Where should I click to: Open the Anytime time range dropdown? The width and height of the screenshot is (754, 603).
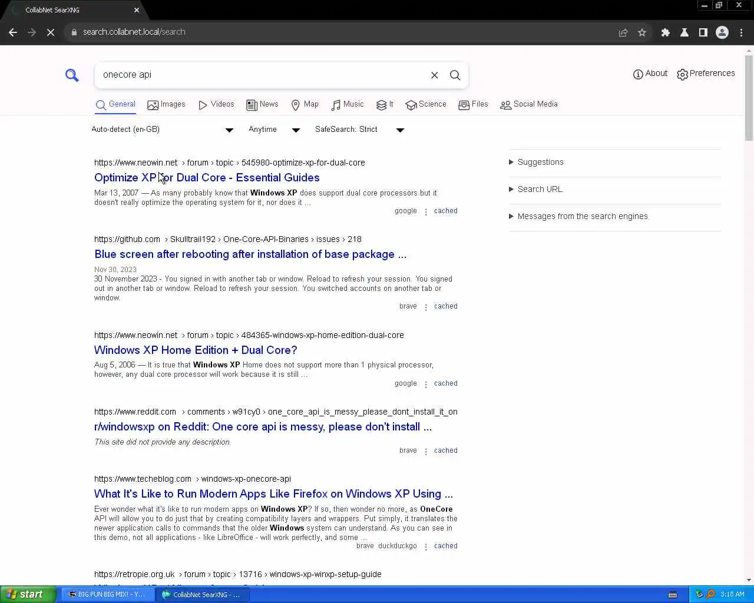274,130
